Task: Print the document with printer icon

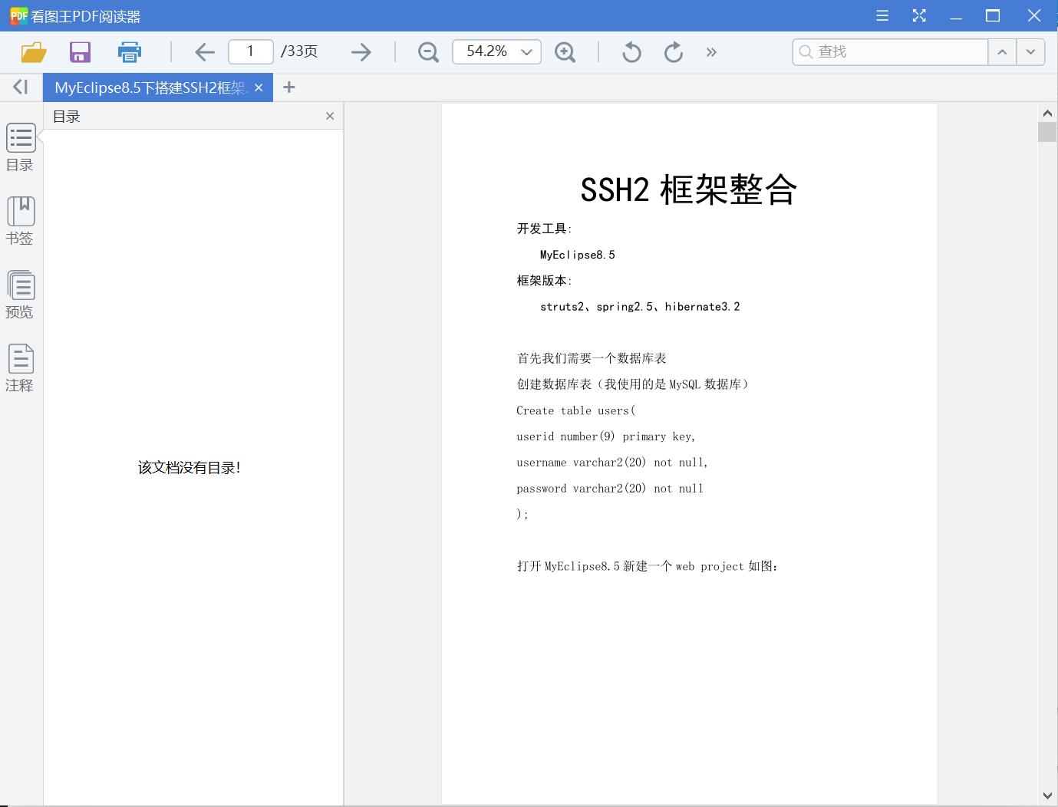Action: (x=129, y=52)
